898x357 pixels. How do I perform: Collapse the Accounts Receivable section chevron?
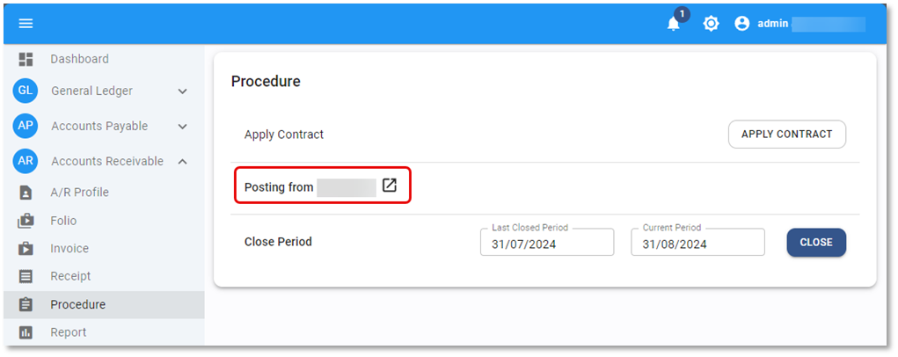click(x=183, y=161)
